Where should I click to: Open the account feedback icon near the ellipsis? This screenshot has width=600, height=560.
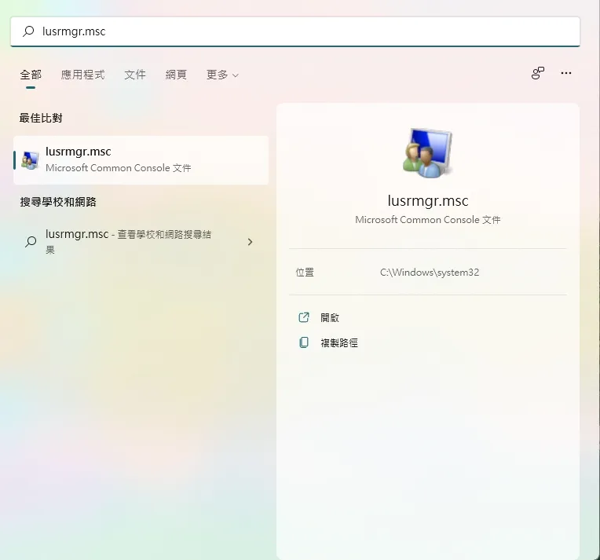coord(538,73)
